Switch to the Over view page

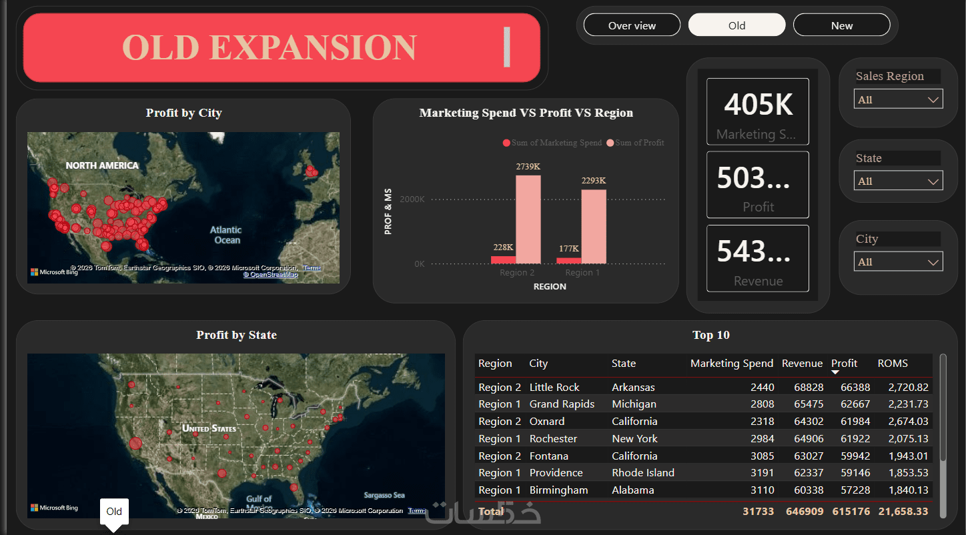tap(632, 25)
